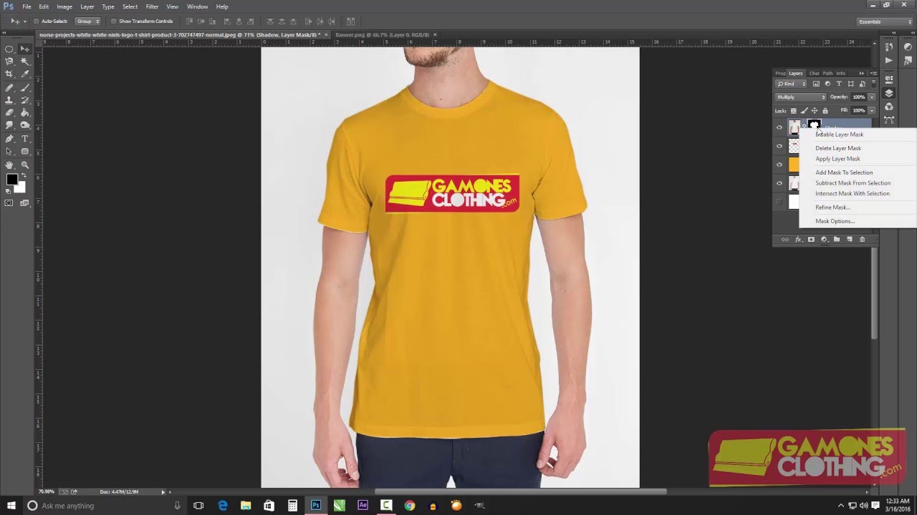Image resolution: width=917 pixels, height=515 pixels.
Task: Click the background white color swatch
Action: tap(21, 188)
